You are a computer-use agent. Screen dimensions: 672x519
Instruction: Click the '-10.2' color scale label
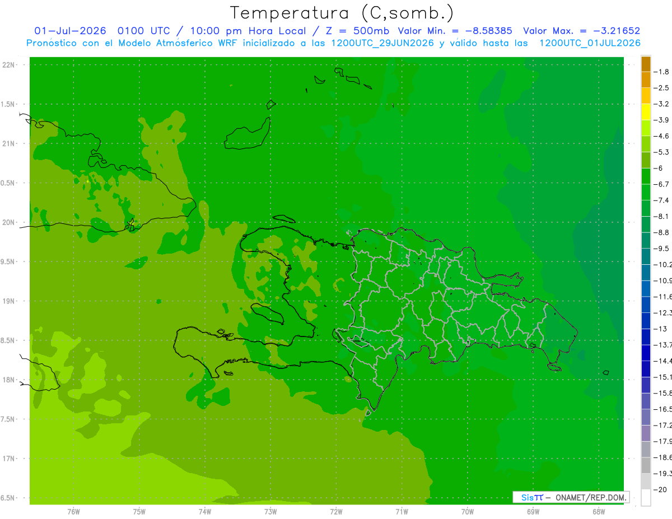[663, 265]
